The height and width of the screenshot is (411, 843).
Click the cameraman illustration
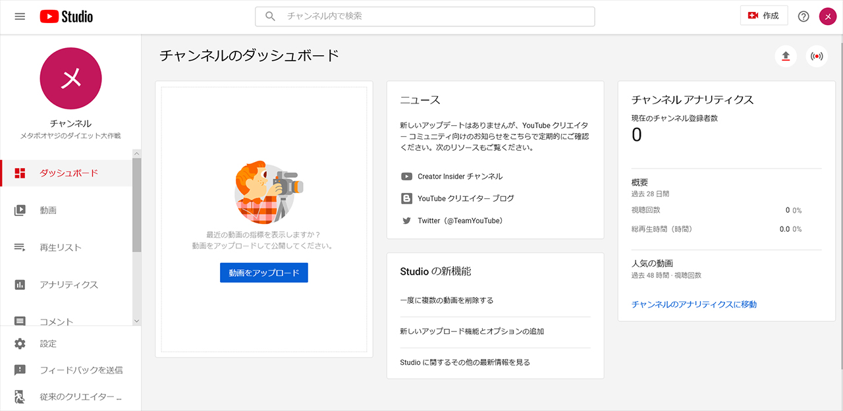(269, 192)
